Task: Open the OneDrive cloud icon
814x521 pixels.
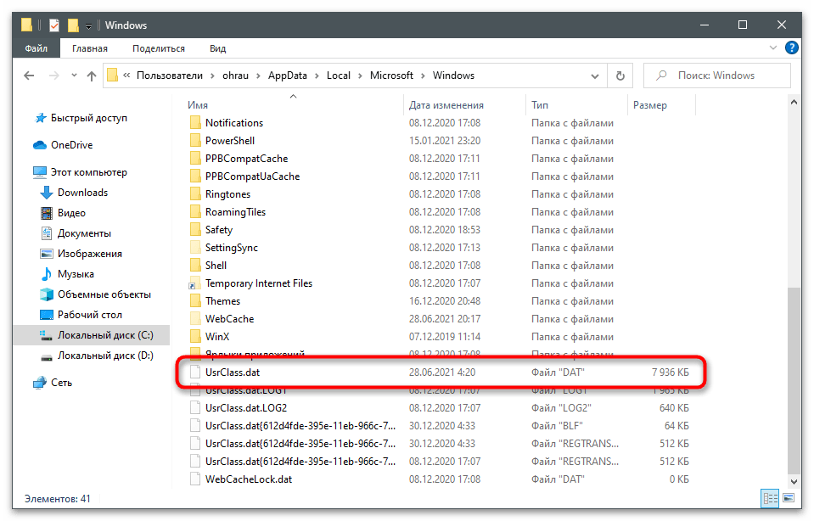Action: tap(40, 145)
